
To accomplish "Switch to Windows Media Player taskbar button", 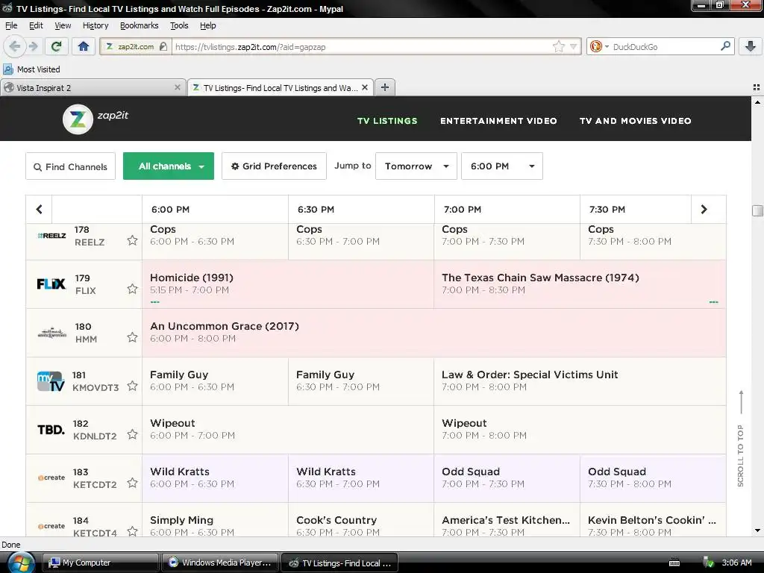I will (220, 563).
